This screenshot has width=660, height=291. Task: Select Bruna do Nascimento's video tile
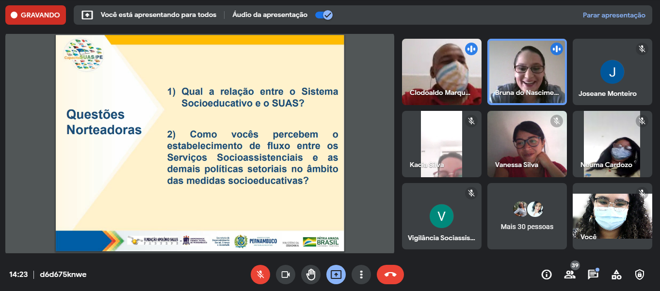pyautogui.click(x=527, y=72)
